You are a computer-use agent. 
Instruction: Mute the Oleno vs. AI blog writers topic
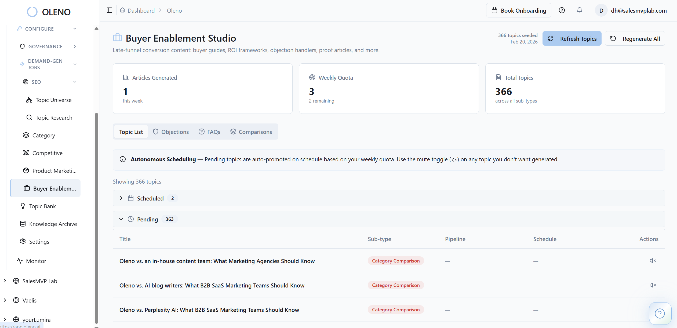click(652, 285)
